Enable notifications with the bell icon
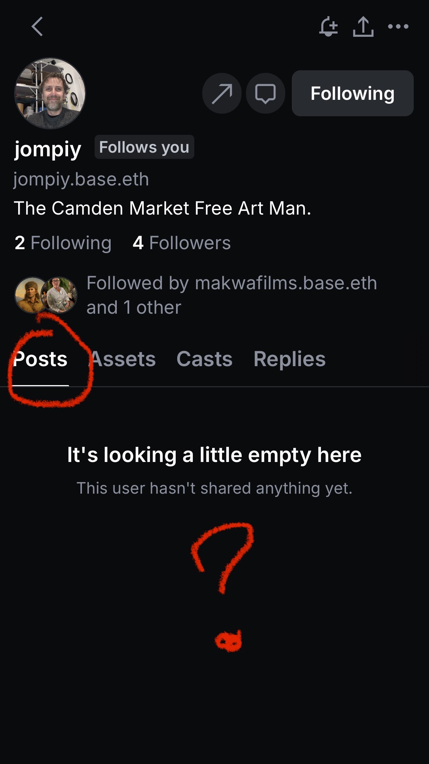 329,27
